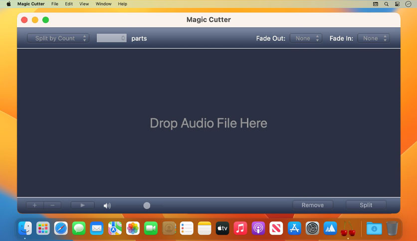Open Mail from the Dock
417x241 pixels.
(x=97, y=228)
